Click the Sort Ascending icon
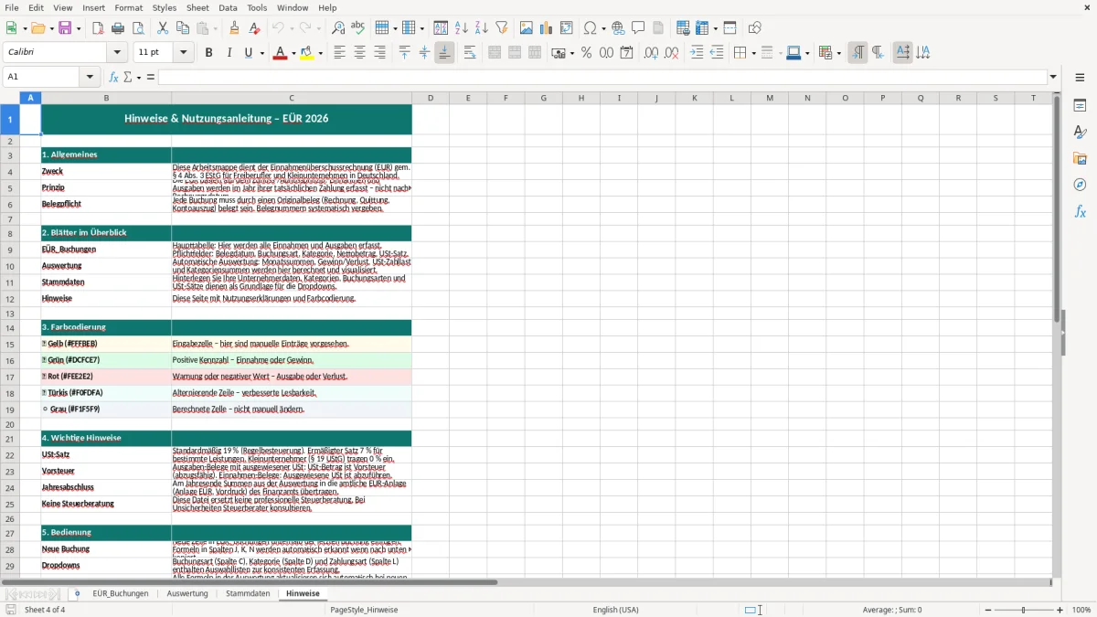This screenshot has height=617, width=1097. [x=462, y=28]
